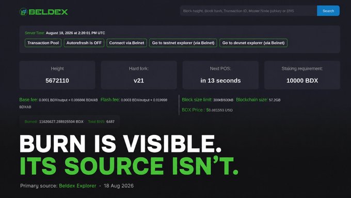The image size is (351, 198).
Task: Click the Beldex logo icon
Action: (x=24, y=12)
